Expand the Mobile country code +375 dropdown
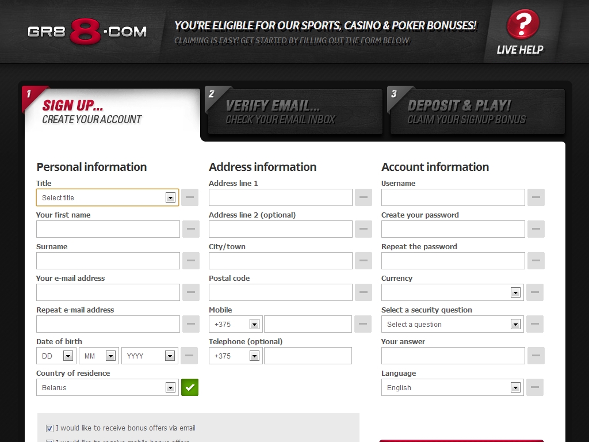 pos(235,324)
